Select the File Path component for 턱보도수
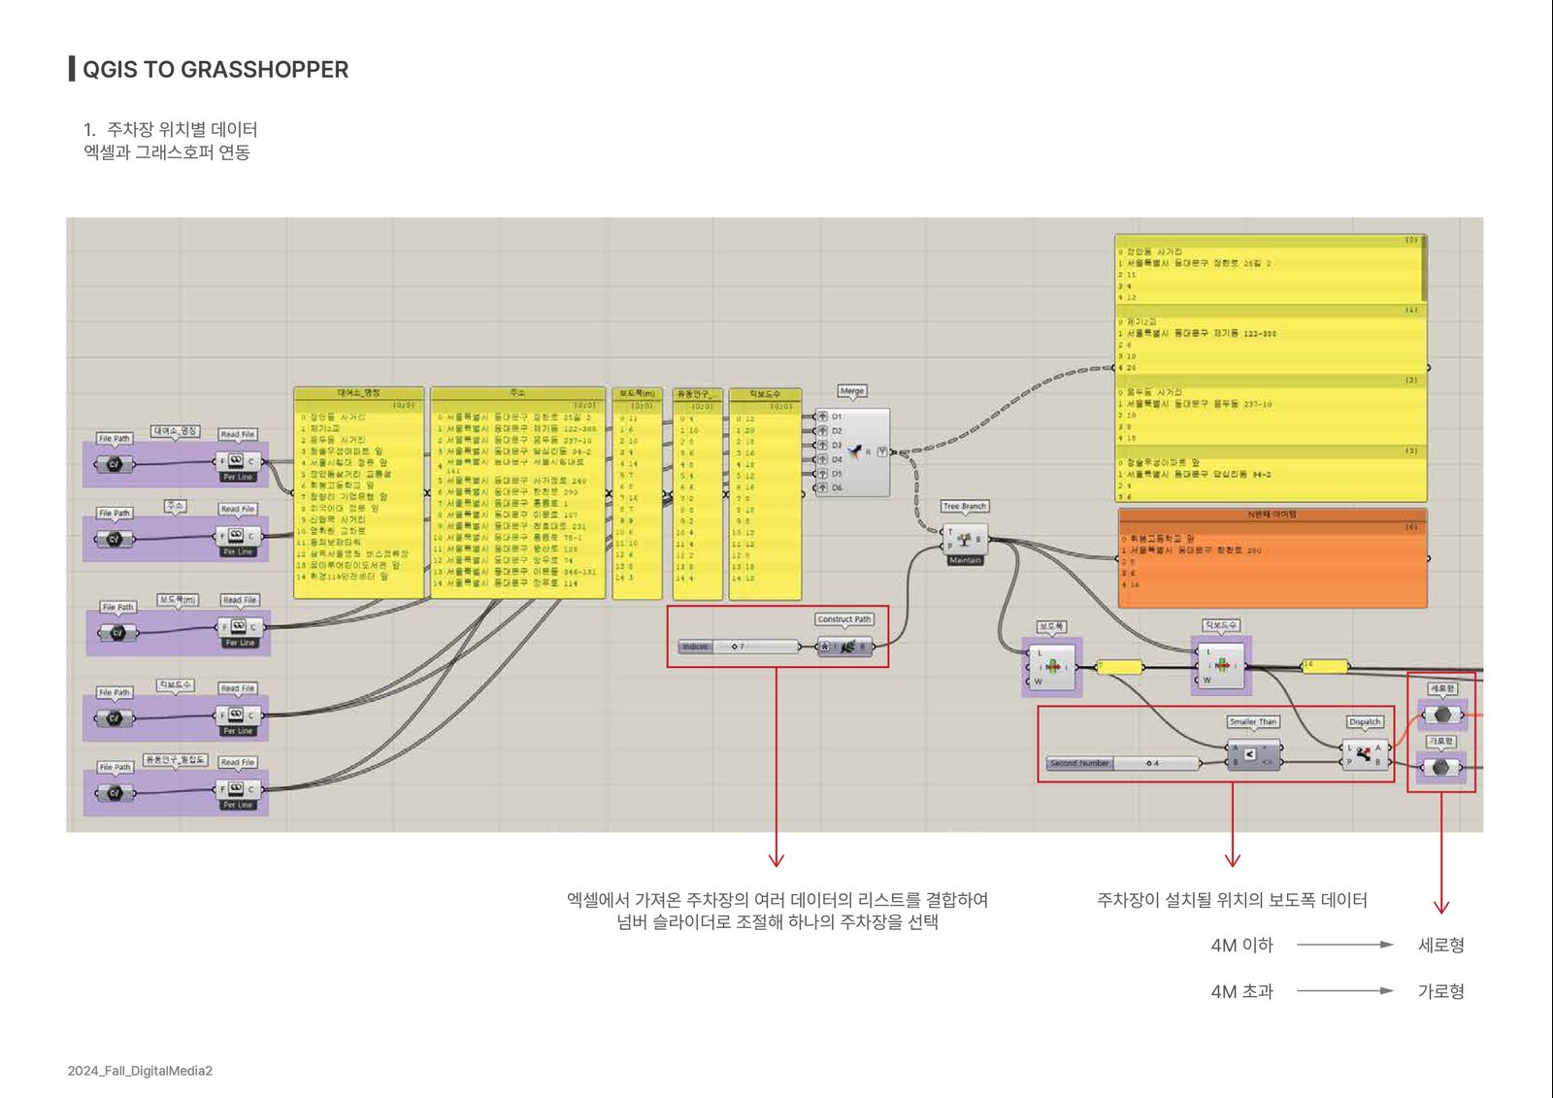Viewport: 1553px width, 1098px height. click(114, 718)
